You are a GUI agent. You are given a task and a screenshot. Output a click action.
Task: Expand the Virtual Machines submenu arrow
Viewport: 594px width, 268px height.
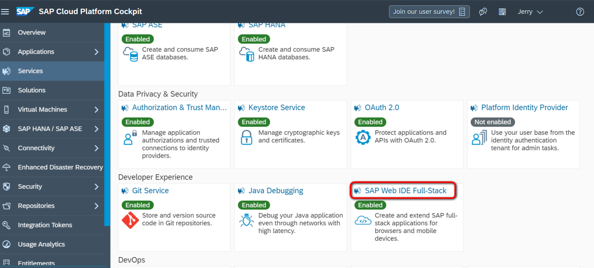tap(96, 110)
